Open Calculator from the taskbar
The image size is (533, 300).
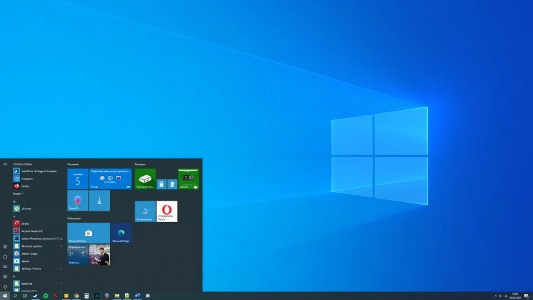pos(87,296)
